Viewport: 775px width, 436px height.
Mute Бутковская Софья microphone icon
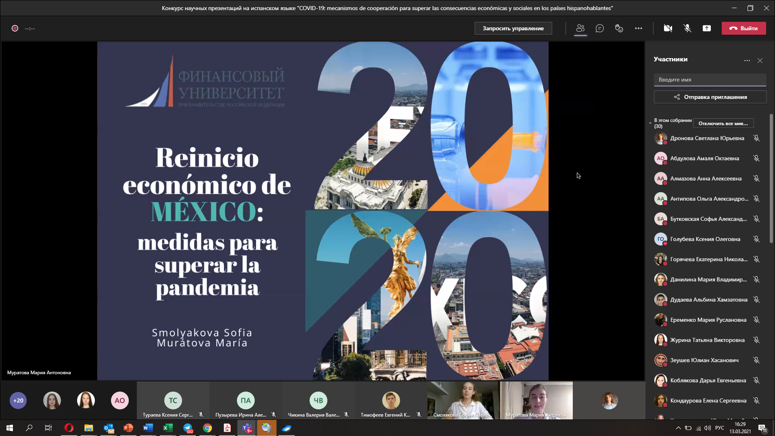point(756,219)
